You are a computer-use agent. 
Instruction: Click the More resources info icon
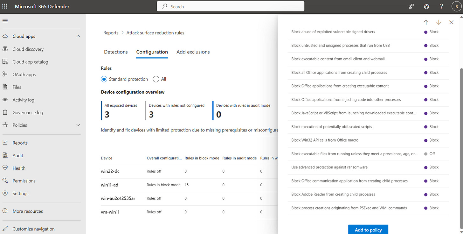[x=5, y=211]
